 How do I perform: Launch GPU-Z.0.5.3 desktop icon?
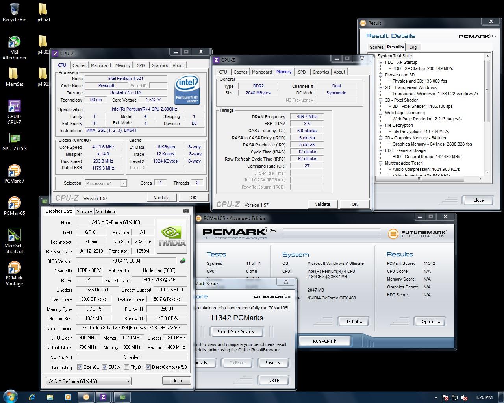pyautogui.click(x=15, y=142)
